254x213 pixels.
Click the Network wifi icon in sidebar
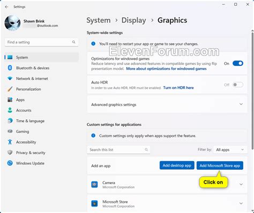pos(10,79)
